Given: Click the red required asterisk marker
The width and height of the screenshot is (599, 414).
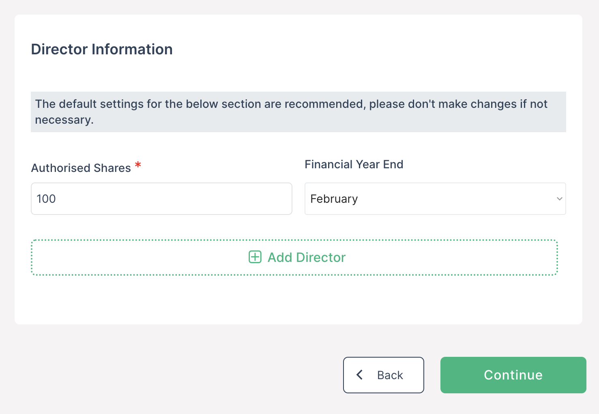Looking at the screenshot, I should (138, 165).
